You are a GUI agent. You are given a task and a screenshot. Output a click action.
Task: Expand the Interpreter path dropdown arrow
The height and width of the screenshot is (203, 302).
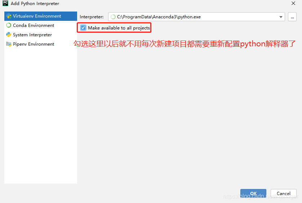click(x=281, y=17)
